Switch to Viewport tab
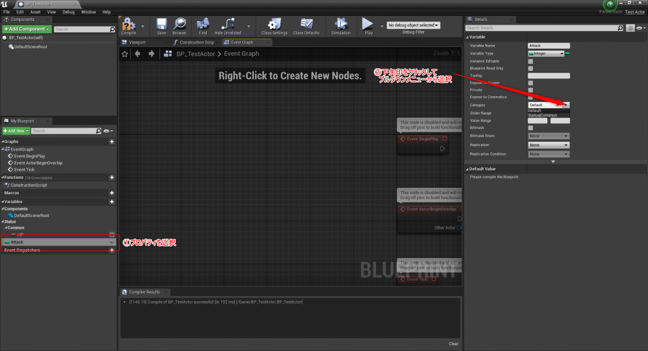The height and width of the screenshot is (351, 648). point(137,42)
